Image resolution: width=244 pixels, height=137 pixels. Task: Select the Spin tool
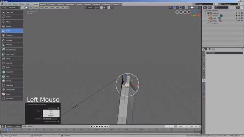coord(12,76)
